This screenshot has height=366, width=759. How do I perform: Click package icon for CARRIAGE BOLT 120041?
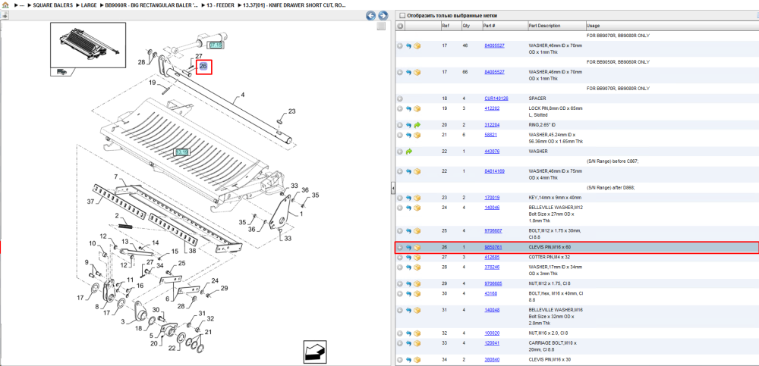coord(417,343)
